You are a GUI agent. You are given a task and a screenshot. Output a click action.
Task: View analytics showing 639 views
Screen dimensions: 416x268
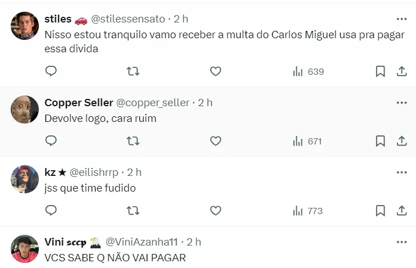tap(308, 71)
